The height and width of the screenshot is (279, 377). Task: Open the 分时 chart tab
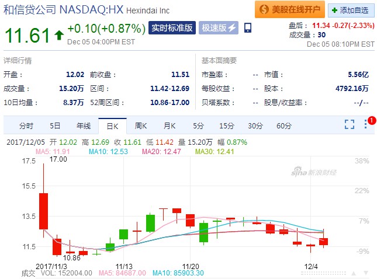coord(26,126)
